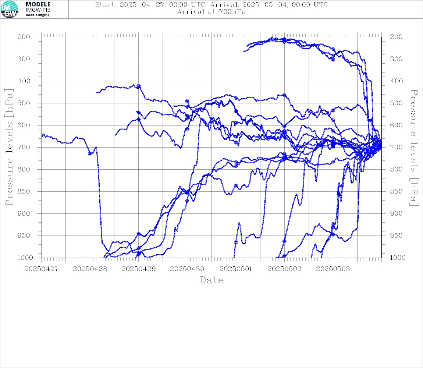Click the left axis 500 label
Screen dimensions: 423x368
[24, 103]
